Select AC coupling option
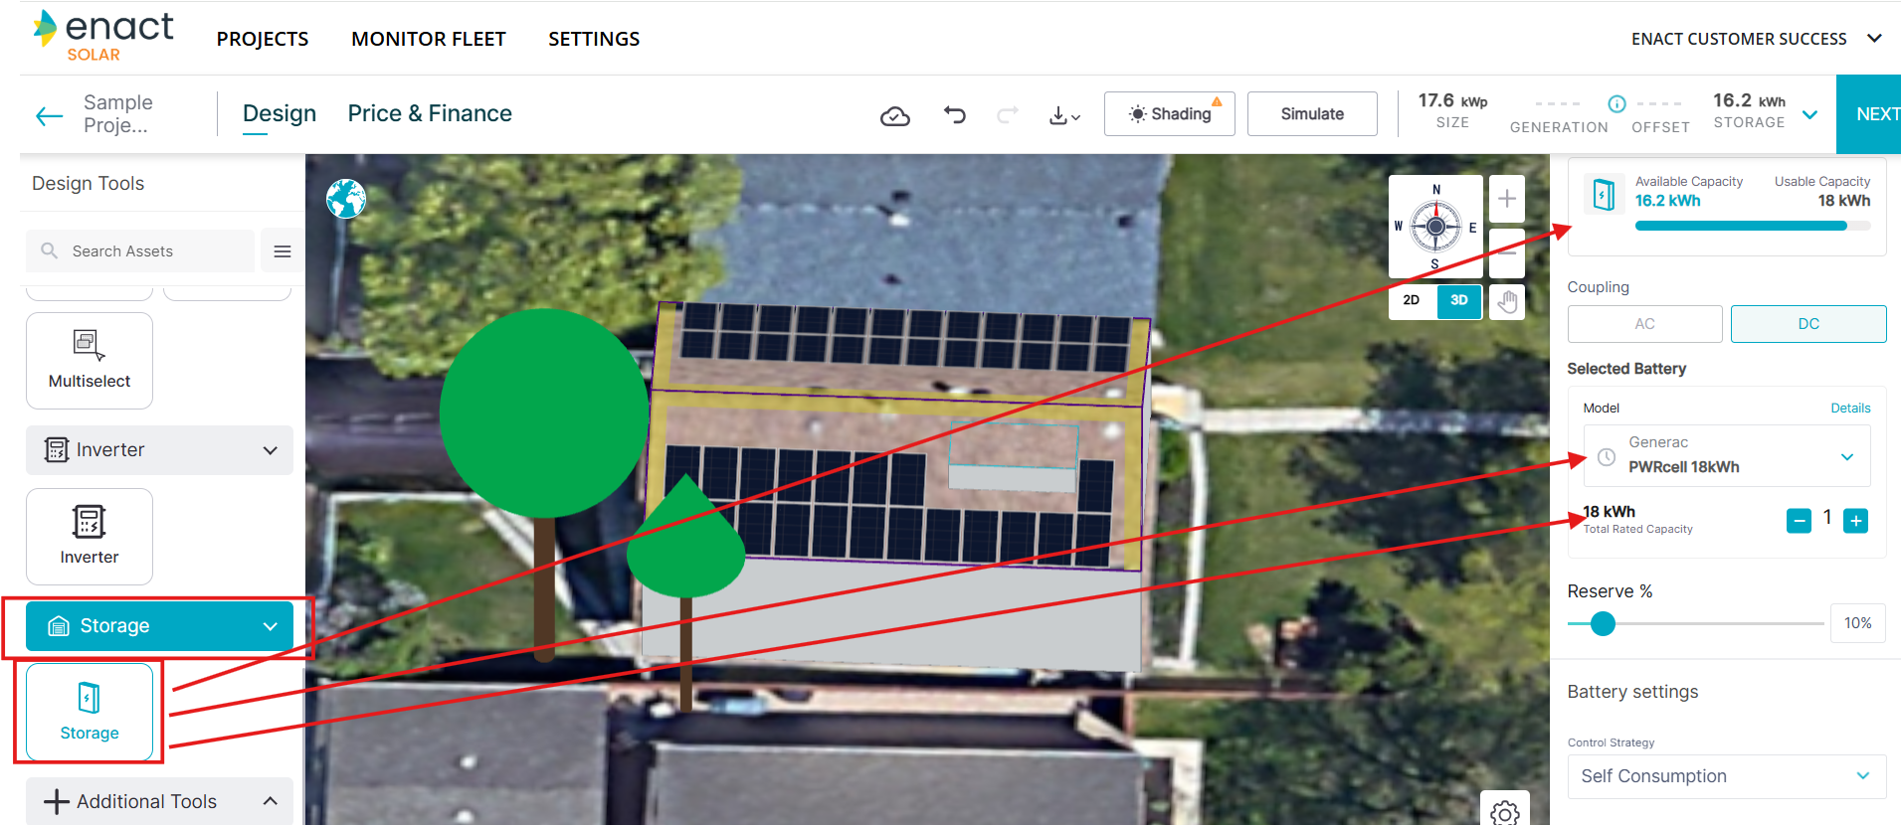1901x825 pixels. pos(1644,324)
